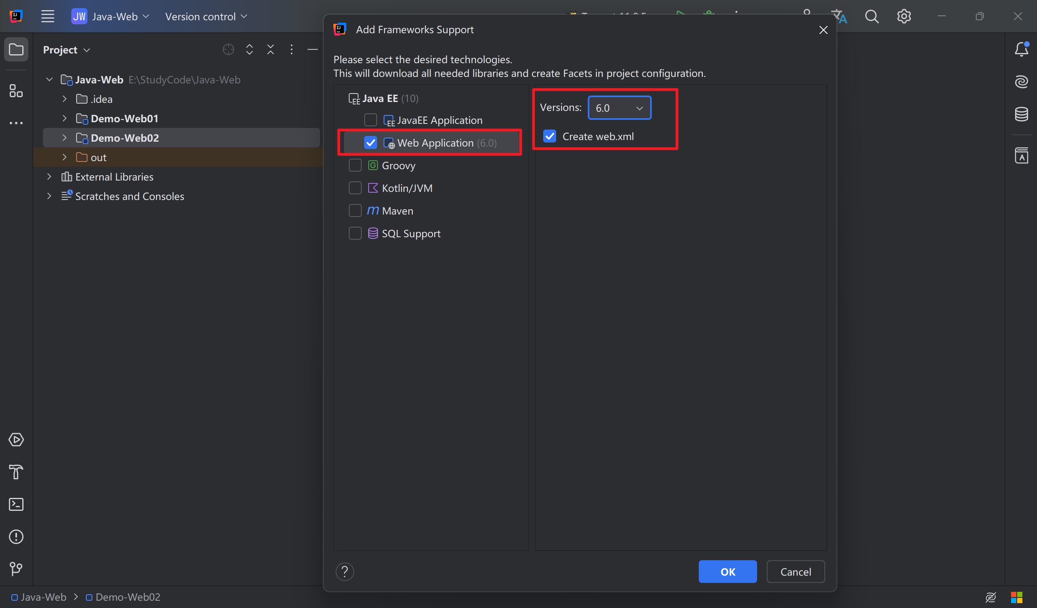
Task: Click the colorful squares status bar icon
Action: tap(1016, 597)
